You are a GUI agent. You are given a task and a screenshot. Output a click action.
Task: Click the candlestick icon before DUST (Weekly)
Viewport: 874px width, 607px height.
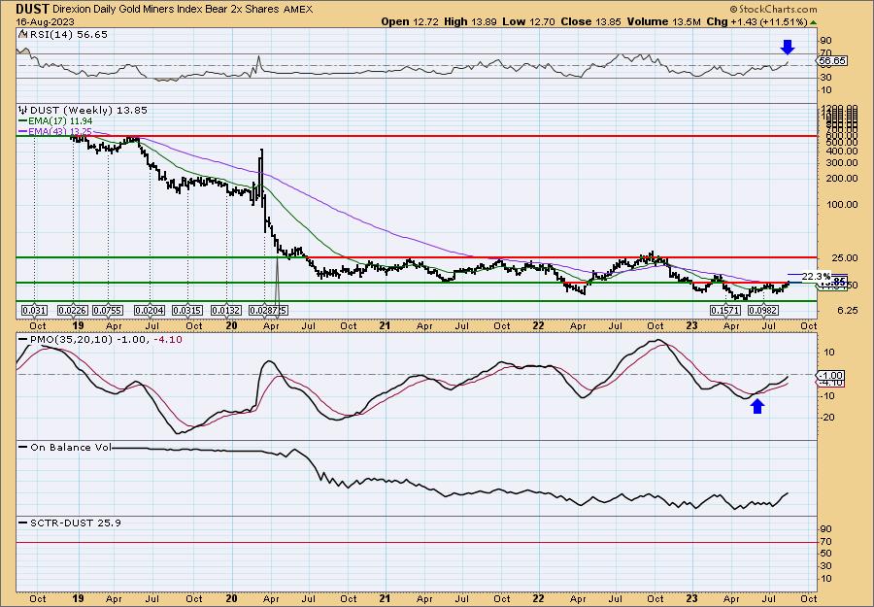(23, 111)
